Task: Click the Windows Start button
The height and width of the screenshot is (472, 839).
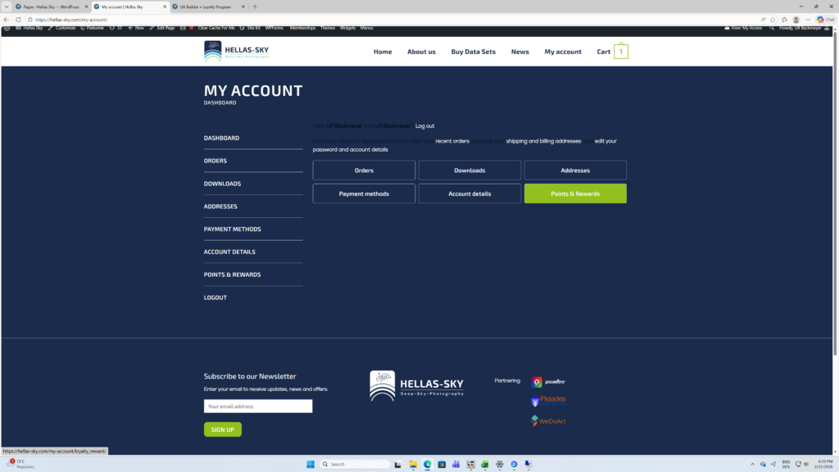Action: coord(311,464)
